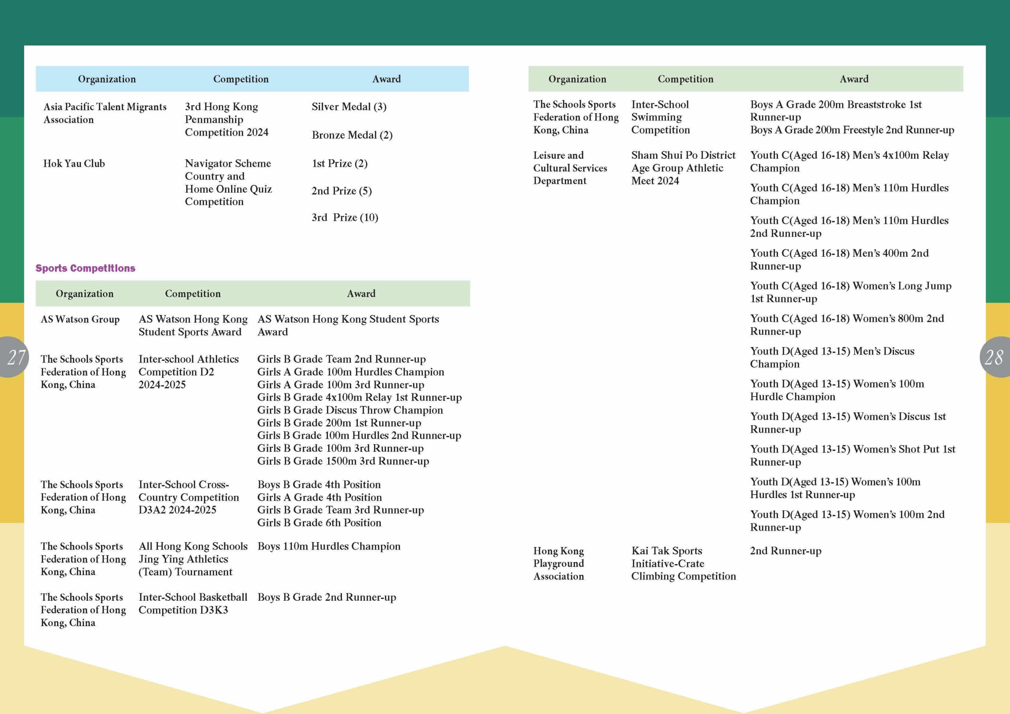Click Organization header in blue table
1010x714 pixels.
click(107, 79)
